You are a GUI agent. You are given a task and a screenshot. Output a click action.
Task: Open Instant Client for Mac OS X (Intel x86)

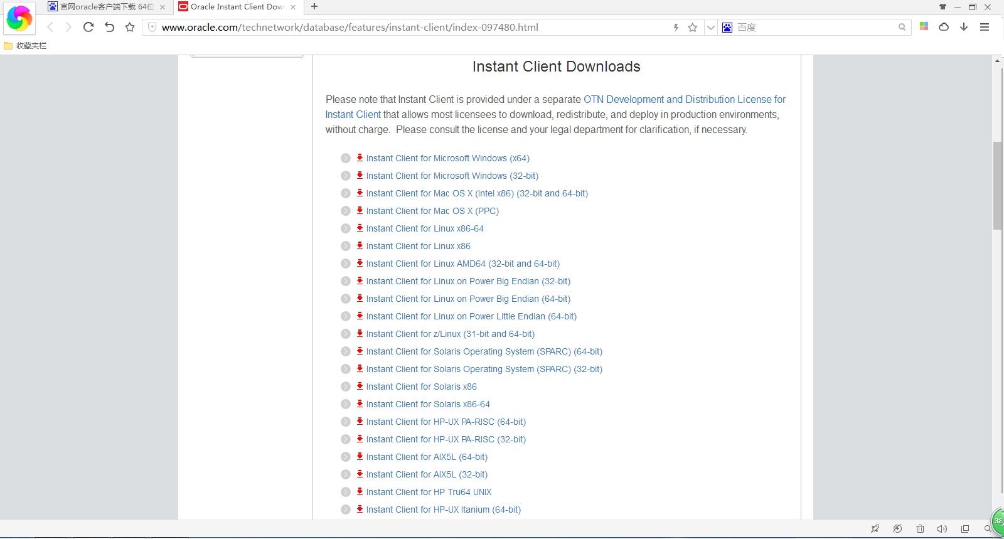coord(477,193)
